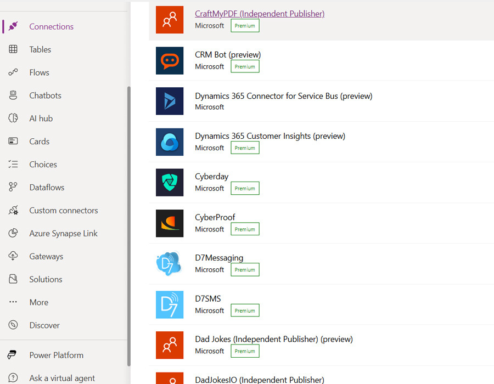Click the Solutions icon in sidebar

point(13,279)
